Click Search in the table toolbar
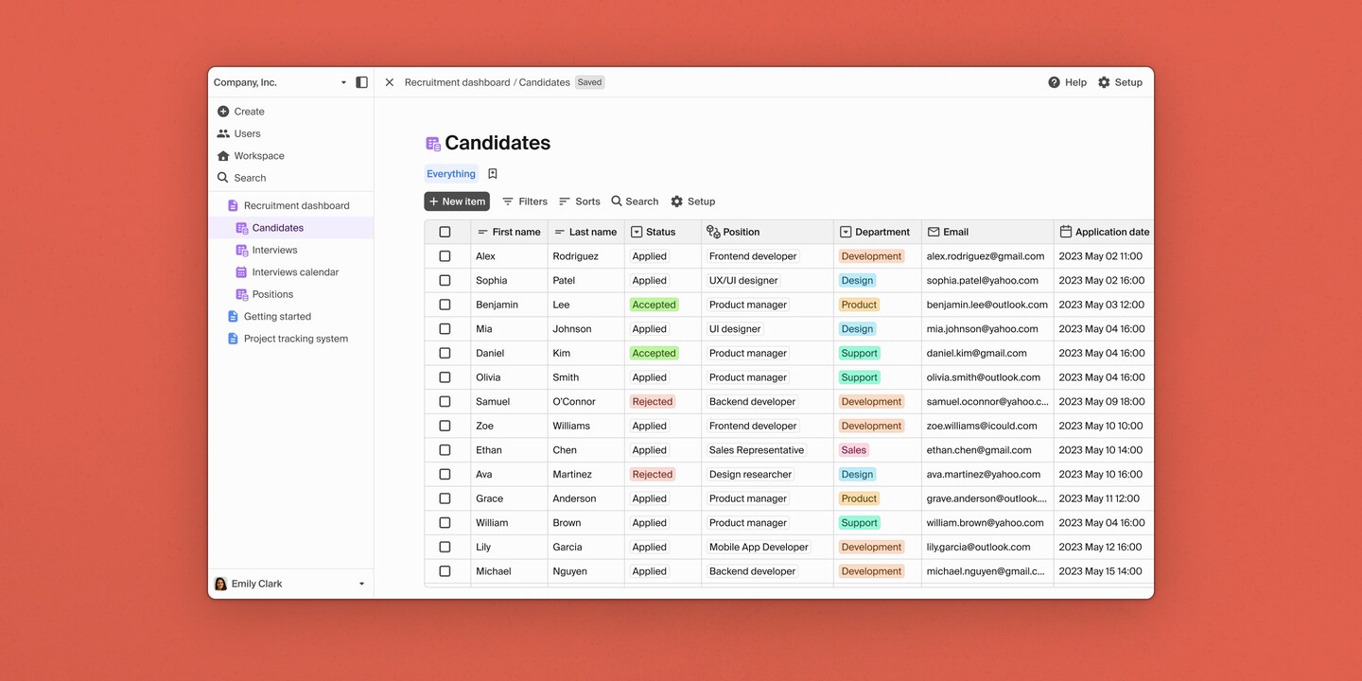 (x=634, y=201)
